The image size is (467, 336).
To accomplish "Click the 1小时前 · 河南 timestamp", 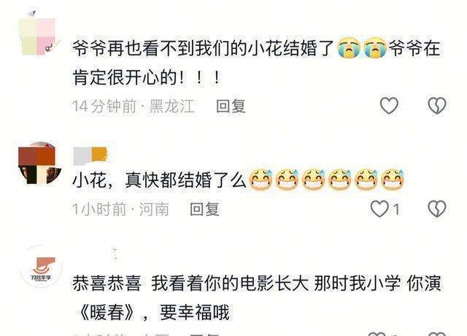I will pyautogui.click(x=120, y=209).
